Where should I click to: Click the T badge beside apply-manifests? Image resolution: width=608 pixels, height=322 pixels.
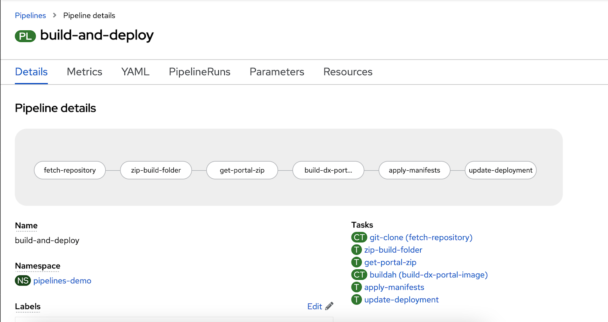coord(356,287)
